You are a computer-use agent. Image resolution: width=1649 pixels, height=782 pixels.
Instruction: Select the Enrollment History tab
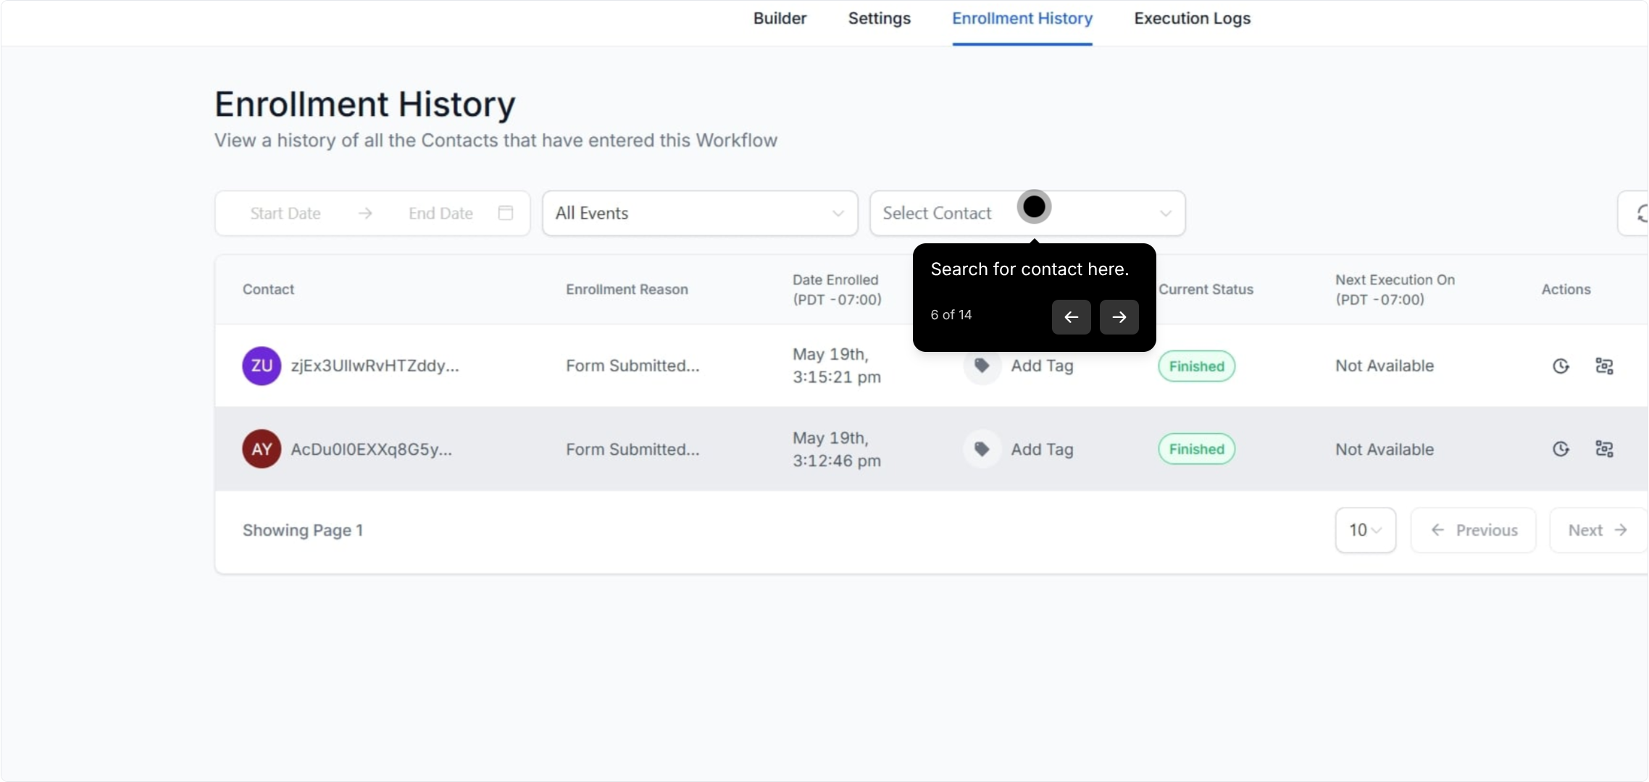click(x=1022, y=19)
